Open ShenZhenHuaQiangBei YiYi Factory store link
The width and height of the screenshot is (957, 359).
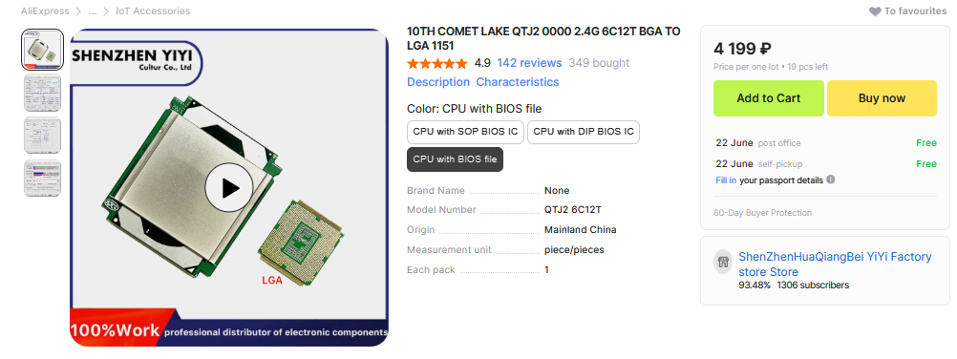pos(835,264)
